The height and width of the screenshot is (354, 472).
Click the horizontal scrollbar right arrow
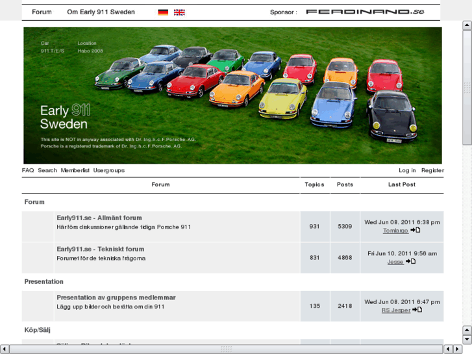coord(456,349)
